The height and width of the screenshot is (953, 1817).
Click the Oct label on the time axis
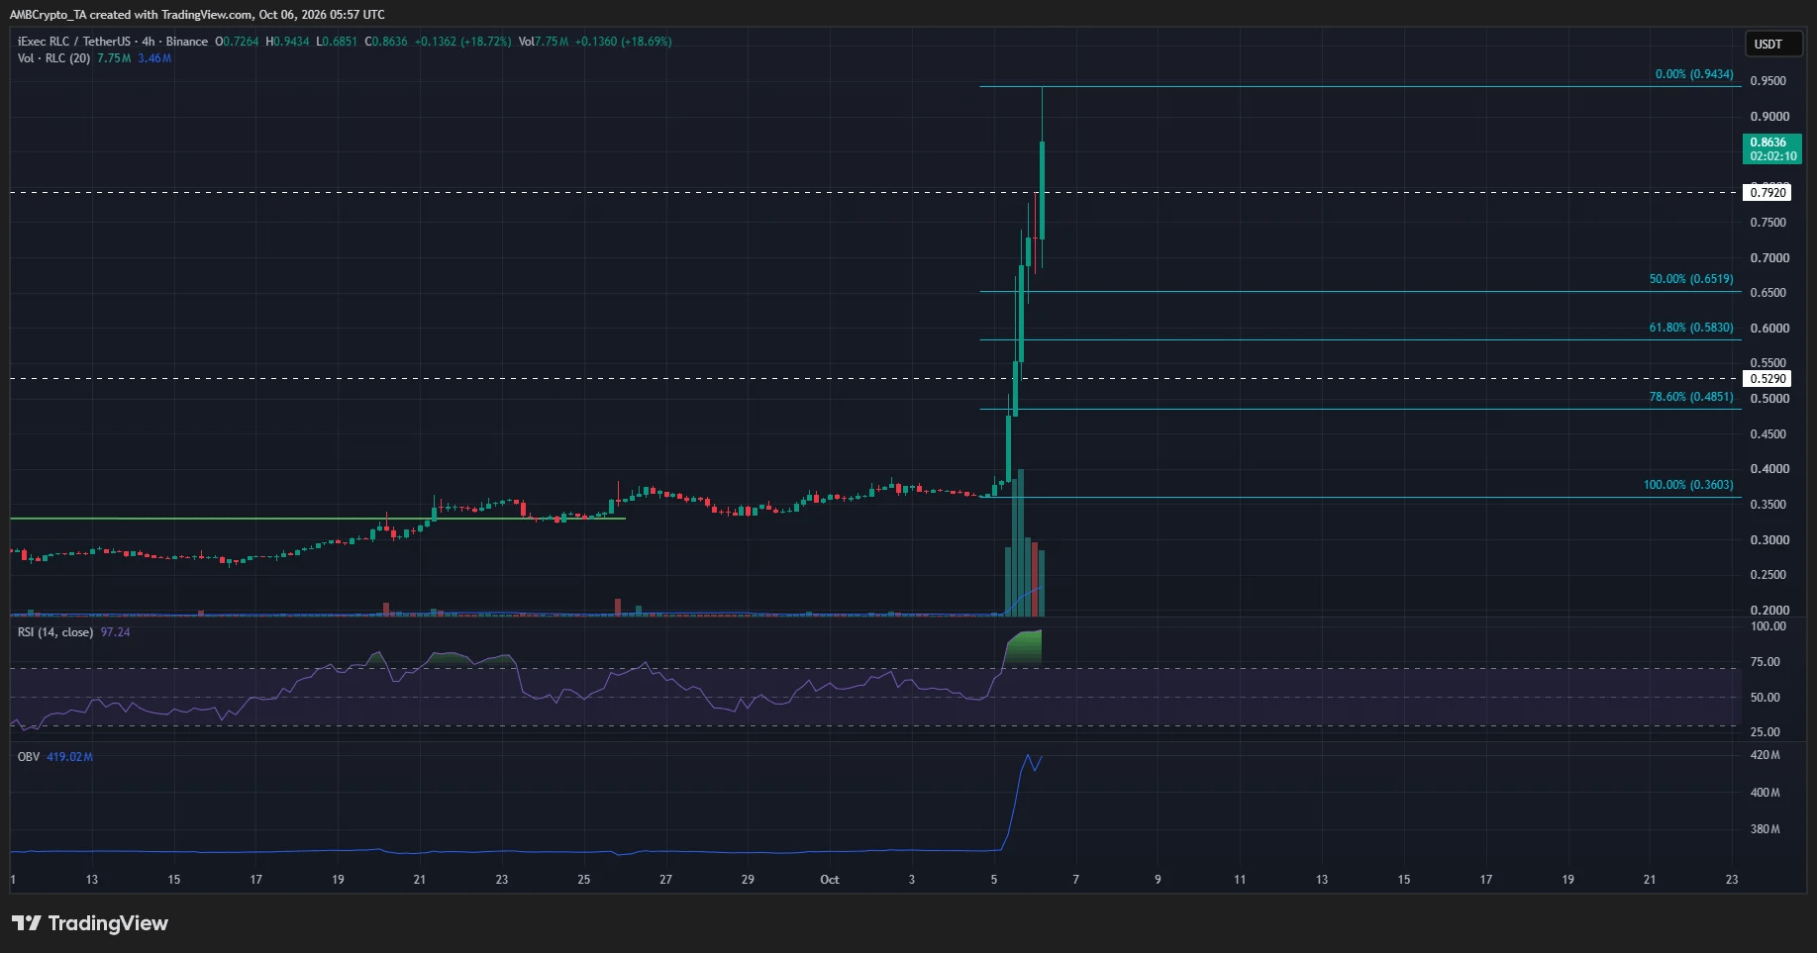pos(830,880)
